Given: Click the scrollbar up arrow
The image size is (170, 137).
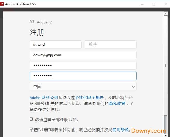Looking at the screenshot, I should pyautogui.click(x=166, y=14).
